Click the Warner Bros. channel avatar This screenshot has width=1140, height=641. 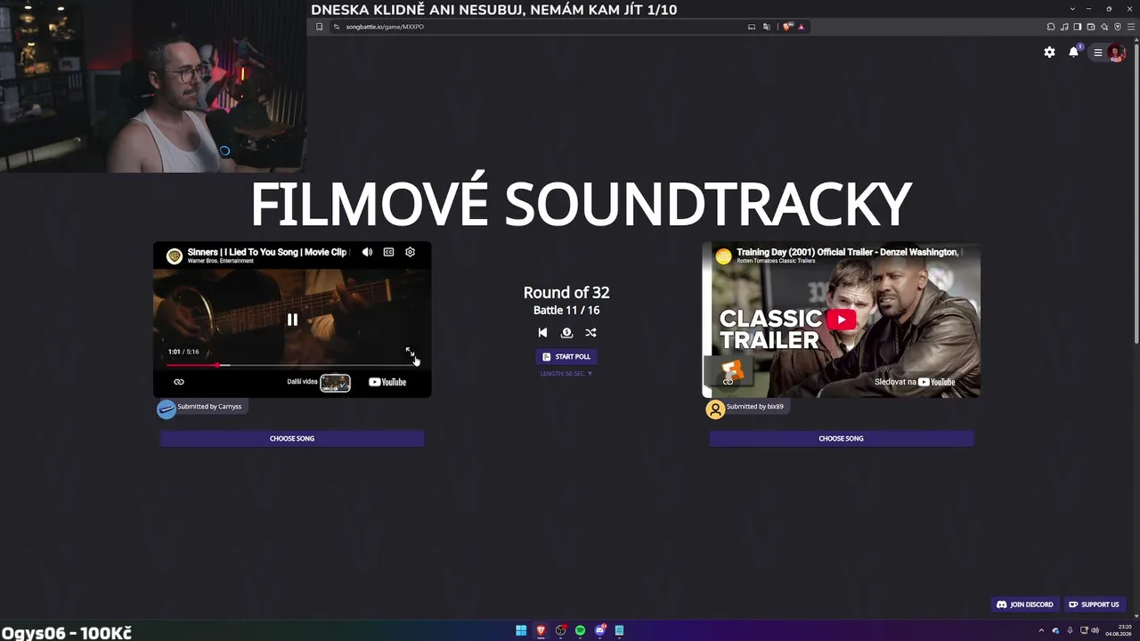[x=175, y=256]
